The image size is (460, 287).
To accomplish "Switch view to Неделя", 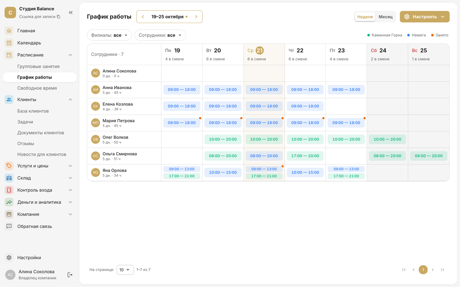I will tap(365, 17).
